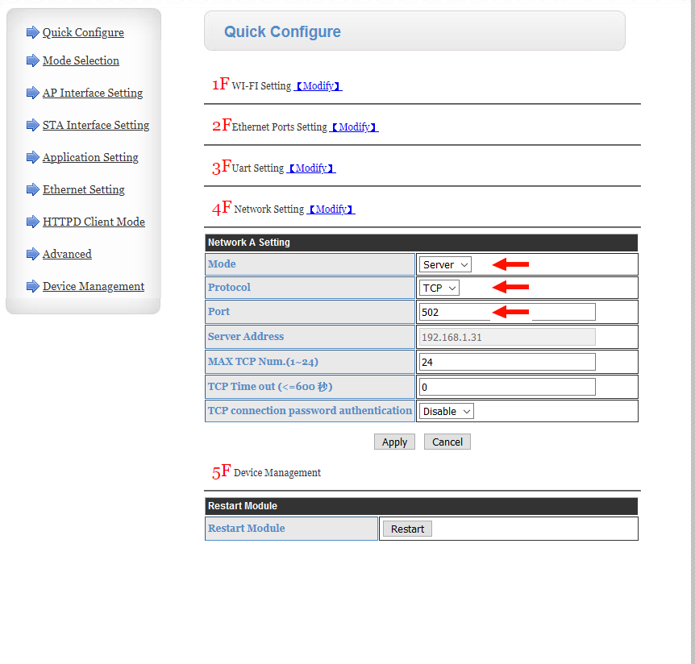Click arrow icon beside Mode Selection
Viewport: 695px width, 664px height.
click(x=33, y=60)
